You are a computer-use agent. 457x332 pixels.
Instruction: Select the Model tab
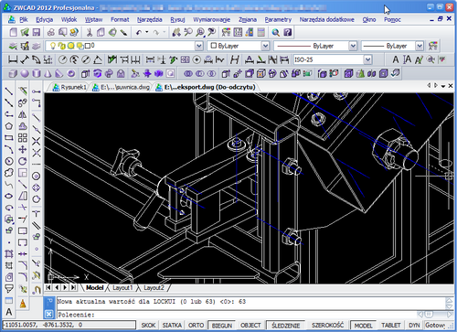click(x=94, y=288)
